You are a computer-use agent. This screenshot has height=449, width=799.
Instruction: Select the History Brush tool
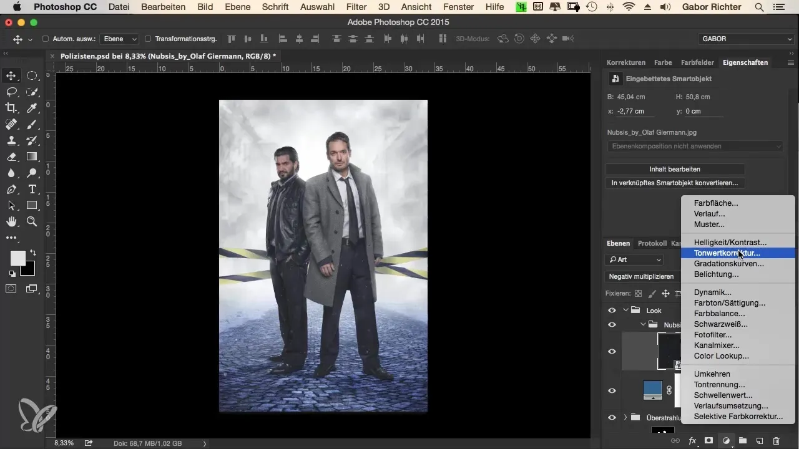pyautogui.click(x=32, y=140)
